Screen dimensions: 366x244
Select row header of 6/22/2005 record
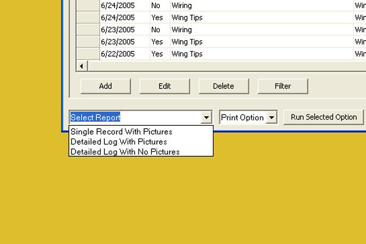(x=87, y=54)
